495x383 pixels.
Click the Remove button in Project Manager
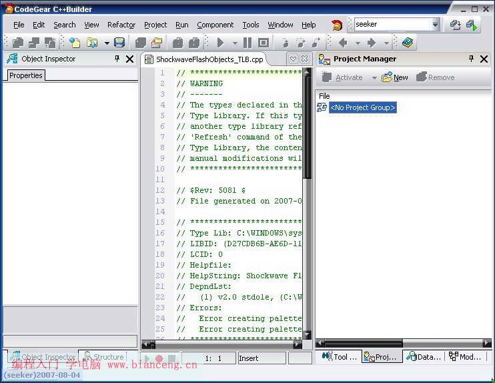(x=436, y=77)
